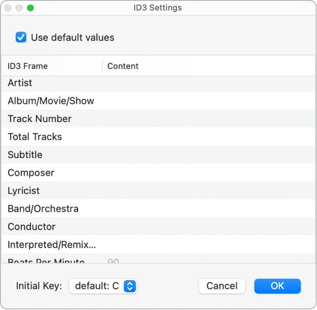Screen dimensions: 317x310
Task: Click the Beats Per Minute value 90
Action: [113, 261]
